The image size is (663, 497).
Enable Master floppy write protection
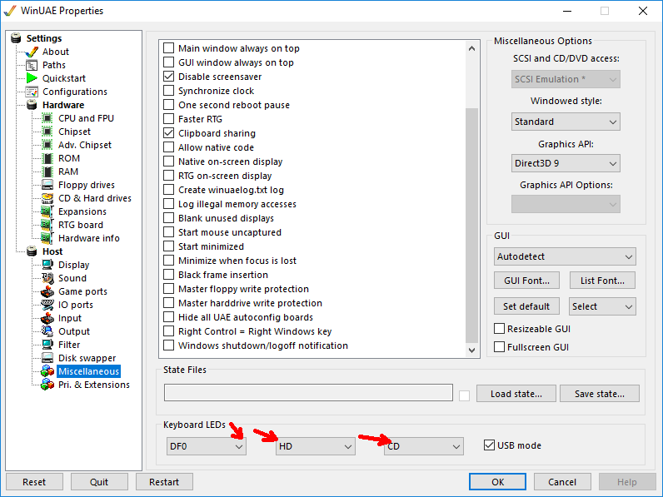click(x=169, y=289)
